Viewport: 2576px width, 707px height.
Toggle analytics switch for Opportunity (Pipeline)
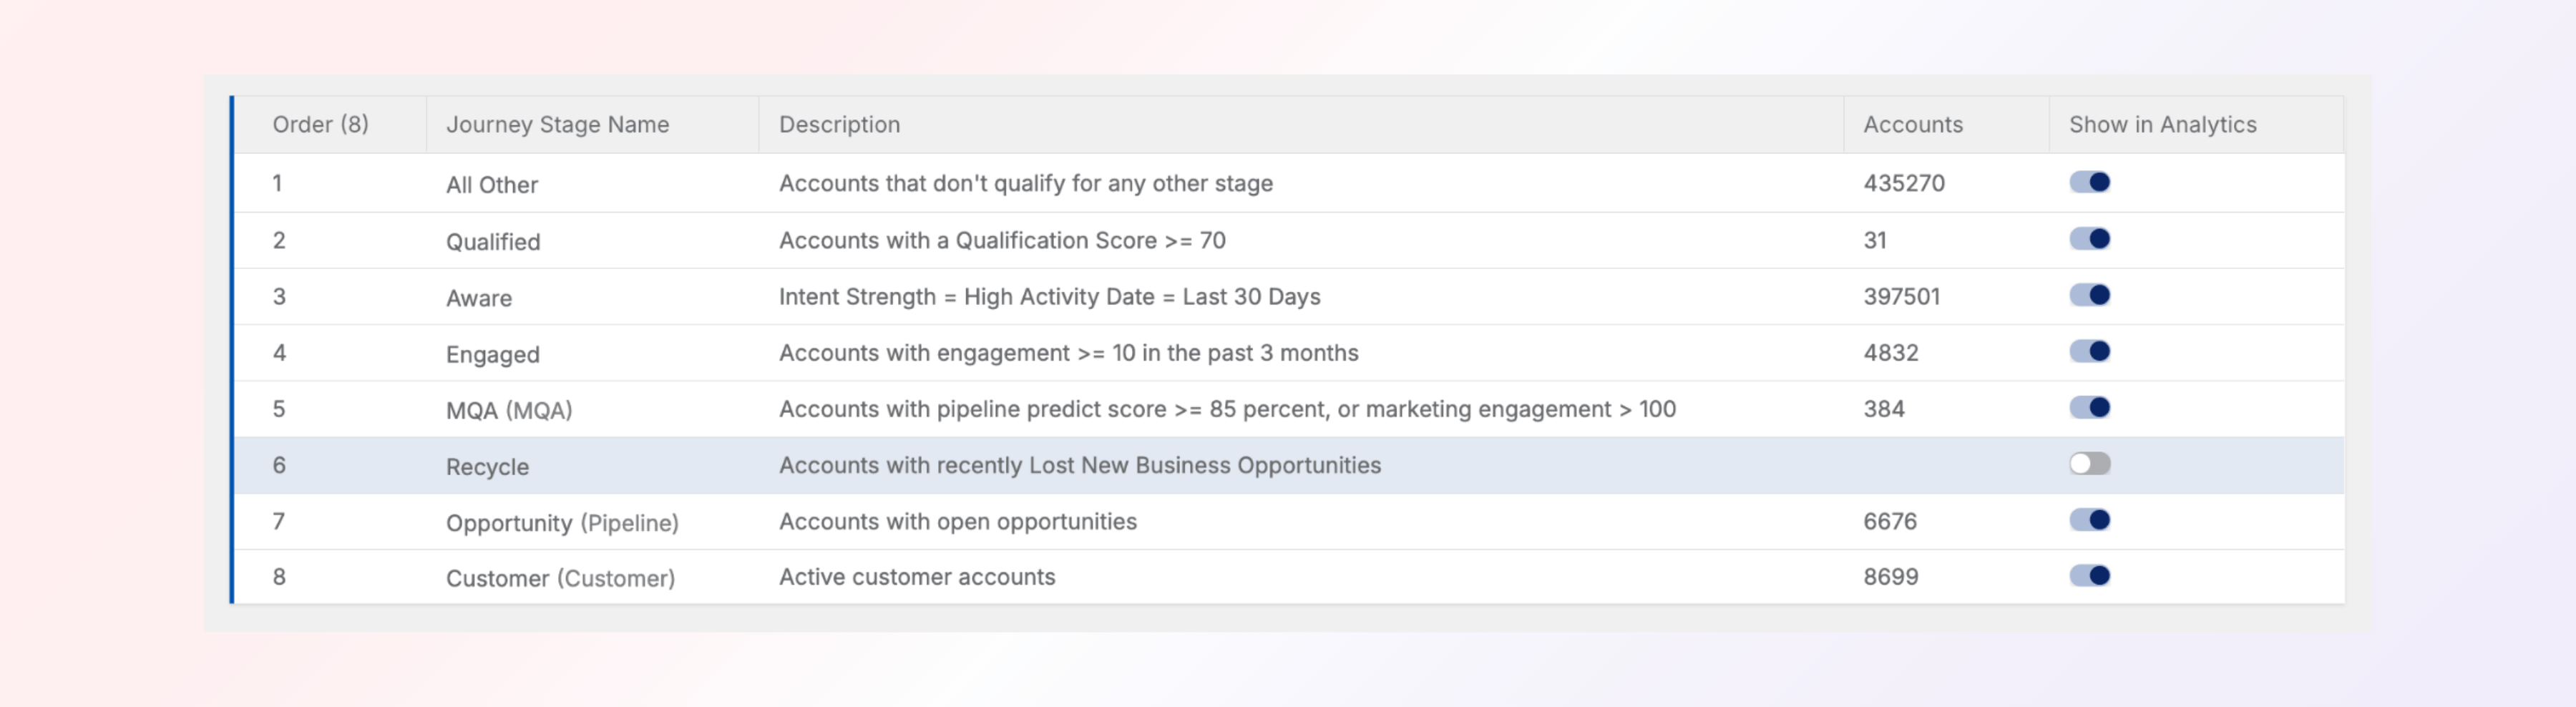coord(2089,520)
